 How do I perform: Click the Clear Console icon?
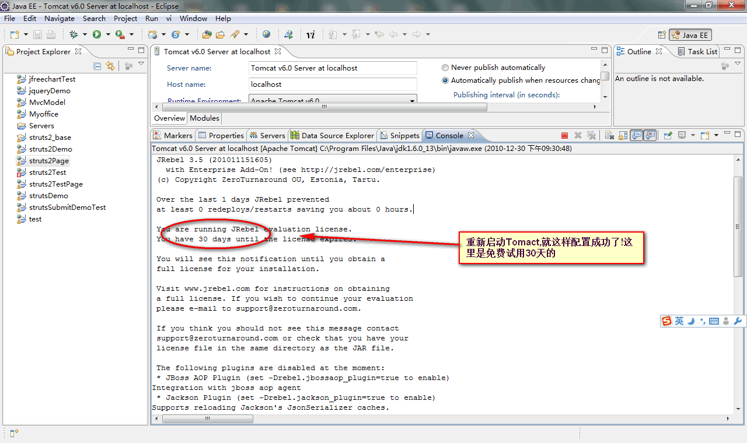click(x=609, y=135)
